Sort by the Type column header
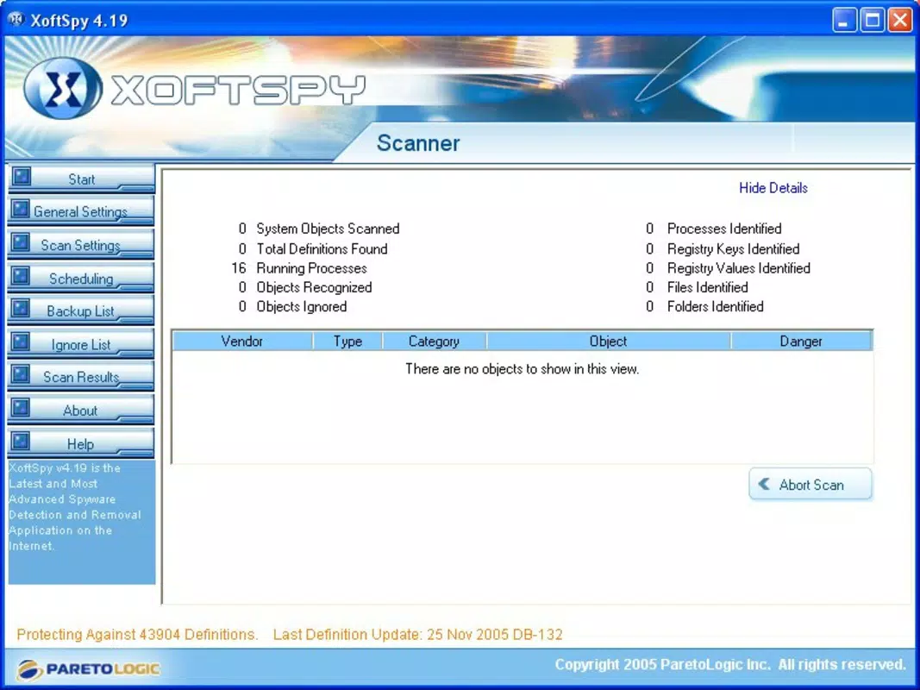The height and width of the screenshot is (690, 920). coord(347,341)
